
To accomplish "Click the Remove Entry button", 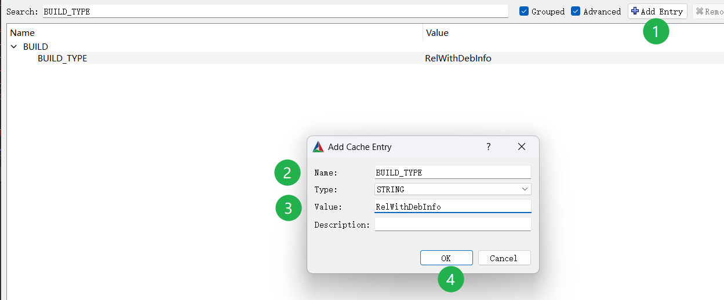I will 708,12.
